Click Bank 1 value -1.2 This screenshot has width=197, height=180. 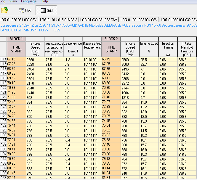pos(73,60)
